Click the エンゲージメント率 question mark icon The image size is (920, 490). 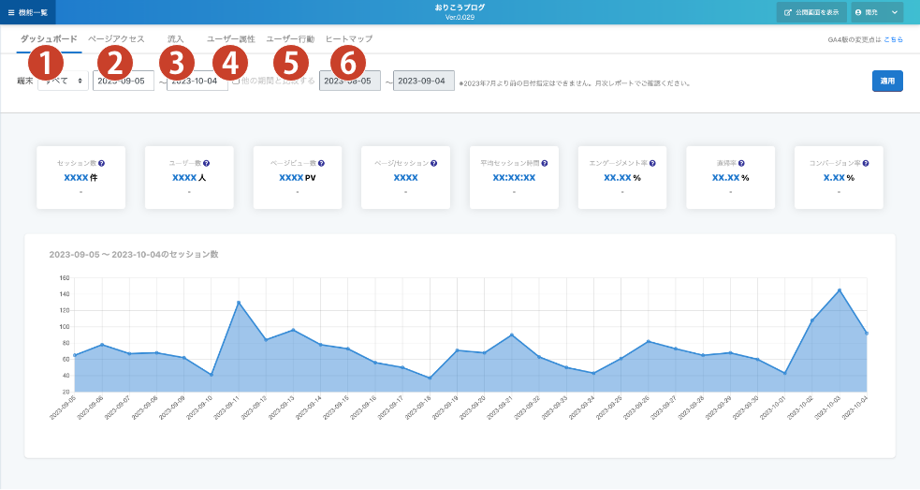pyautogui.click(x=651, y=163)
